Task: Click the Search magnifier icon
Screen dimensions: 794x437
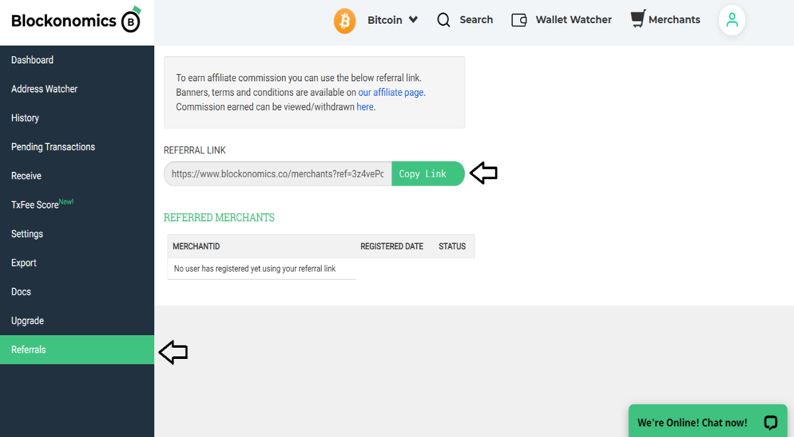Action: point(443,20)
